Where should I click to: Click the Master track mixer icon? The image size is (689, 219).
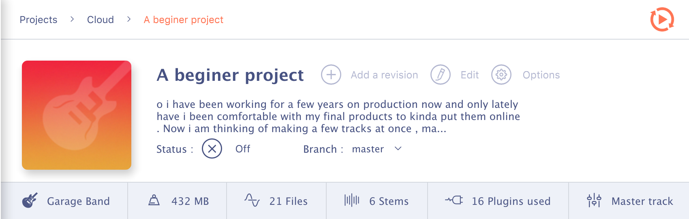click(x=594, y=200)
